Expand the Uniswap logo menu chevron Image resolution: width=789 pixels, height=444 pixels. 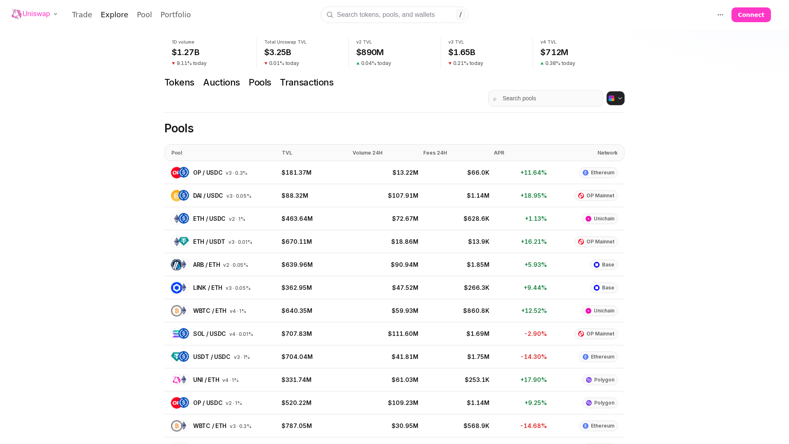(55, 14)
